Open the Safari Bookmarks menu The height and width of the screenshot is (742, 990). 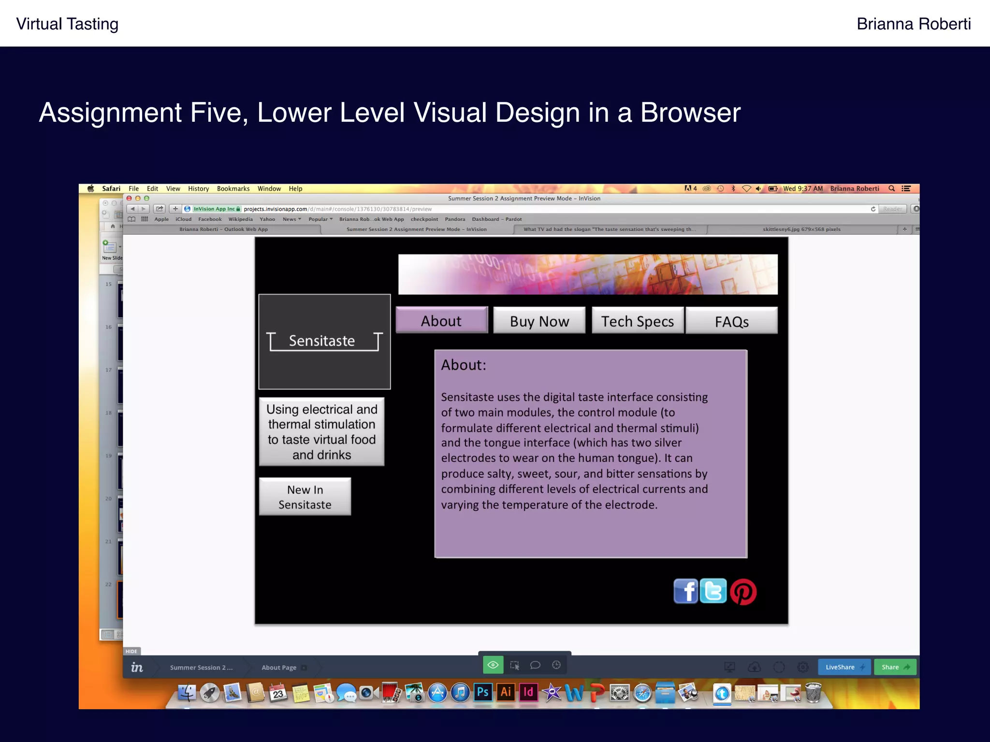pos(233,188)
